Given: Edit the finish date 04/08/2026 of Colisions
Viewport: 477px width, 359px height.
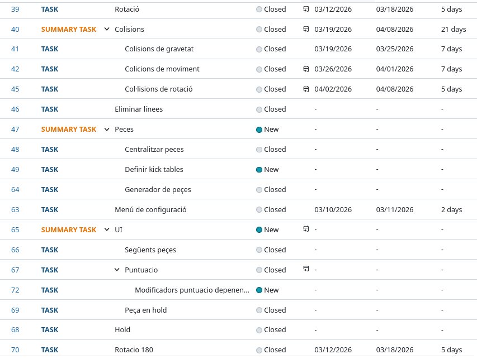Looking at the screenshot, I should click(395, 29).
